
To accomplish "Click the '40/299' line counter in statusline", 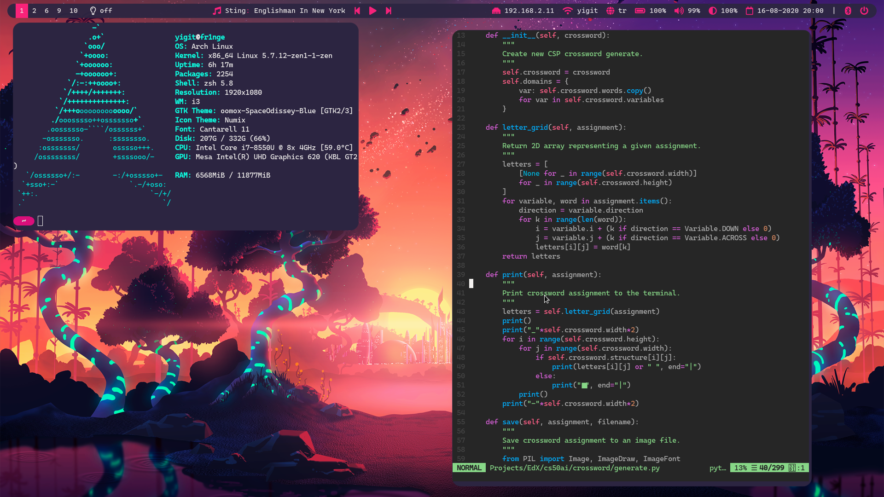I will pyautogui.click(x=772, y=468).
